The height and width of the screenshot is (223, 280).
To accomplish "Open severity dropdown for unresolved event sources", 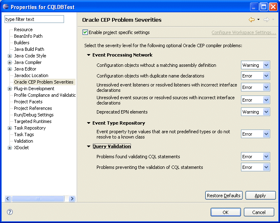I will click(x=255, y=100).
